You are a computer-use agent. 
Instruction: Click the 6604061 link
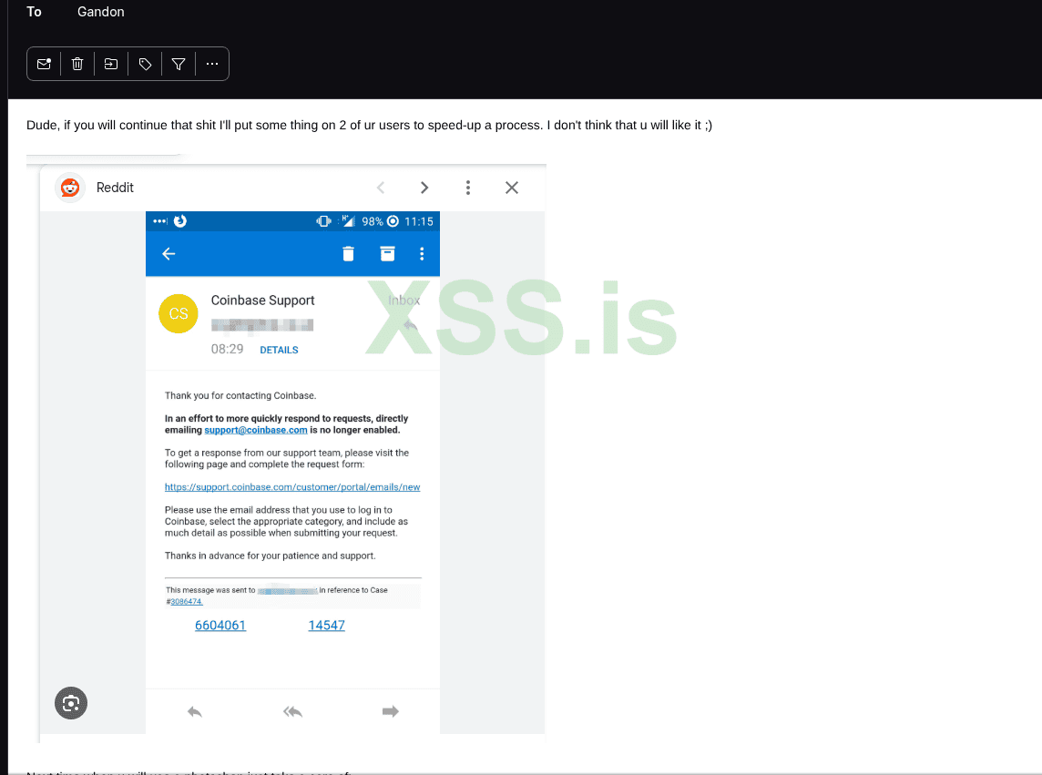pyautogui.click(x=220, y=626)
